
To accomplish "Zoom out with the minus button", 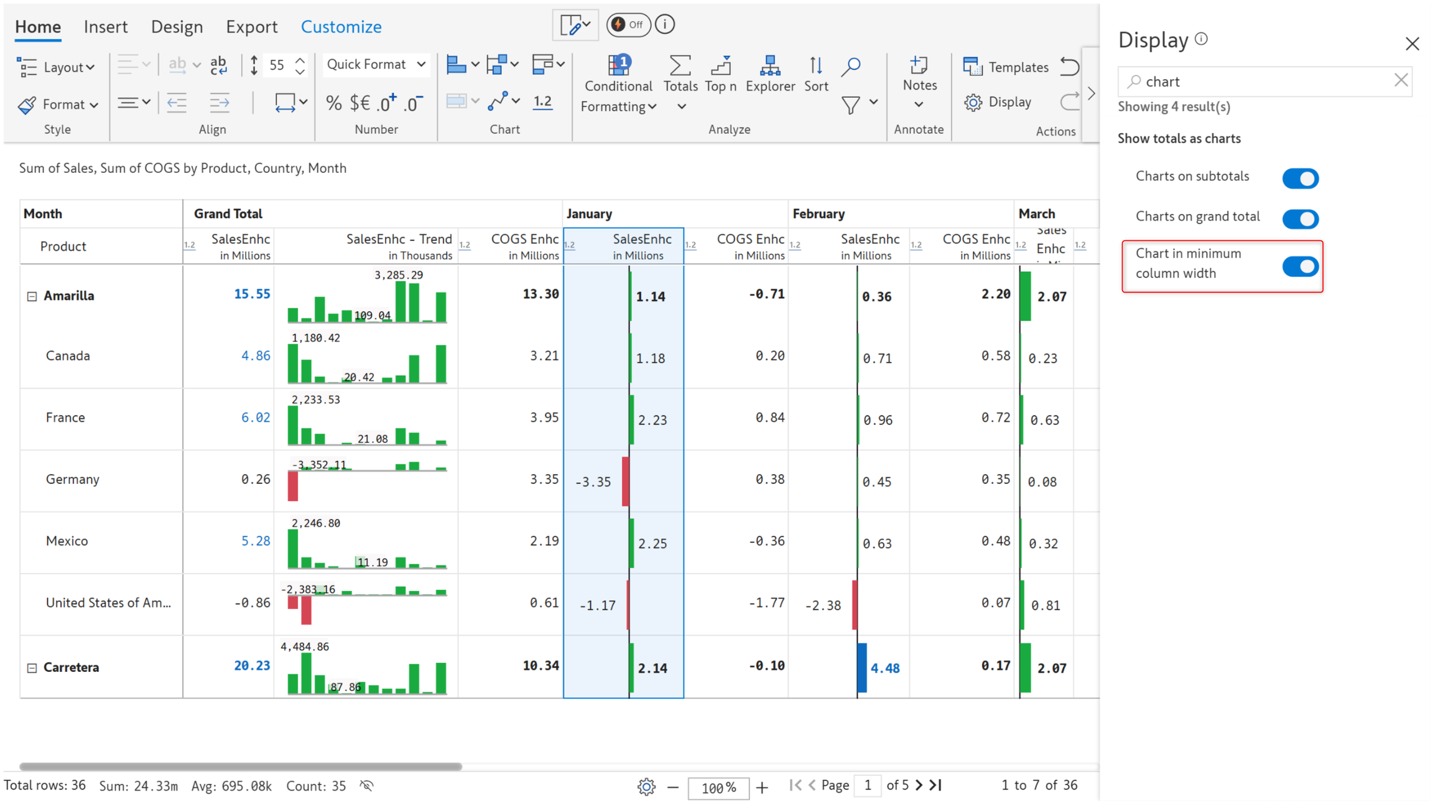I will pyautogui.click(x=673, y=788).
